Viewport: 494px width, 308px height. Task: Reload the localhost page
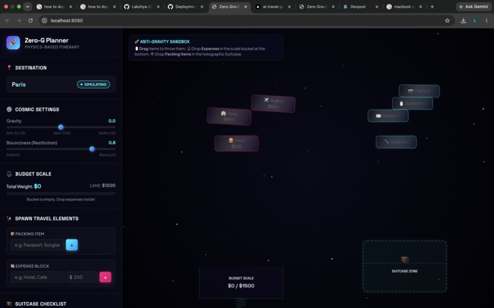coord(30,20)
